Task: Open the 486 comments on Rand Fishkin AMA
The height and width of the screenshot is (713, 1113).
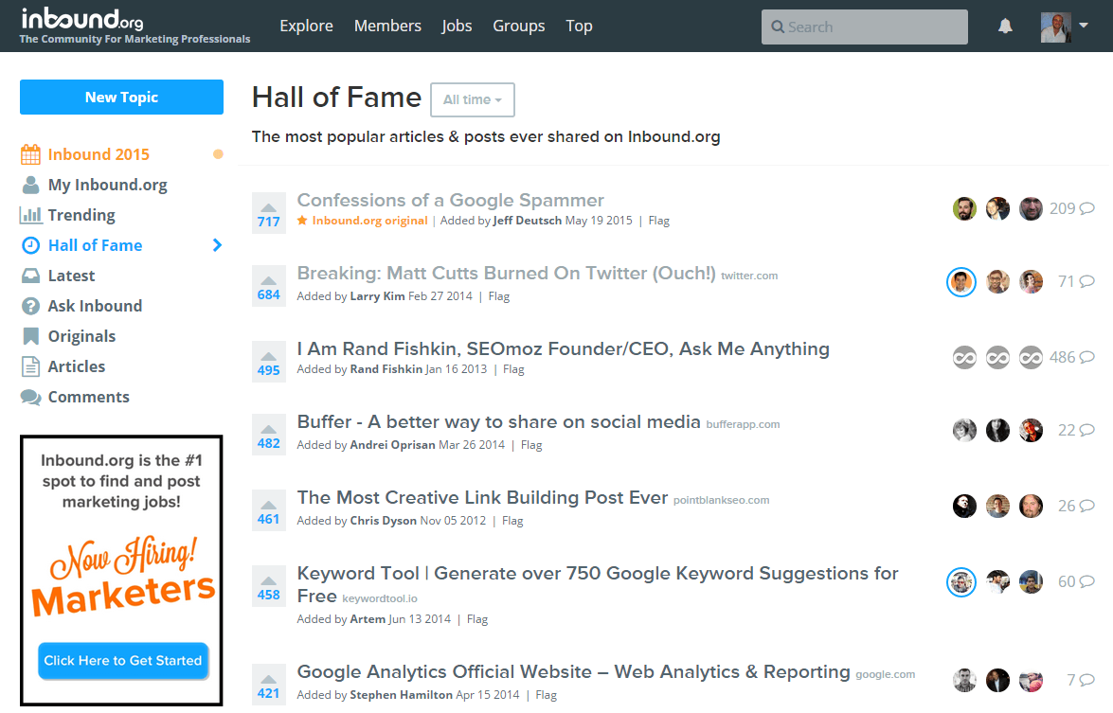Action: (1072, 358)
